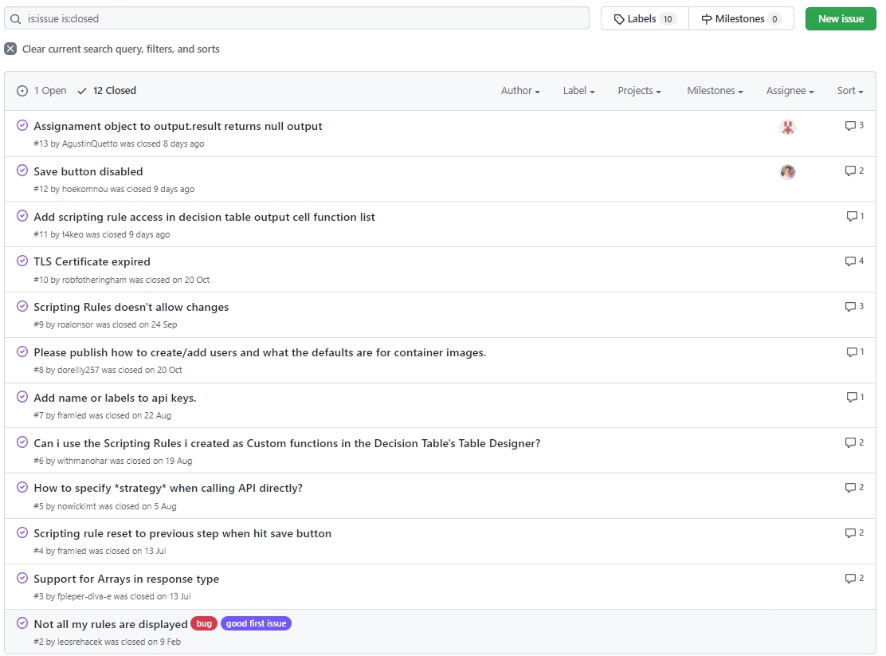Click comment icon on Add name or labels issue
This screenshot has height=656, width=886.
[x=852, y=397]
